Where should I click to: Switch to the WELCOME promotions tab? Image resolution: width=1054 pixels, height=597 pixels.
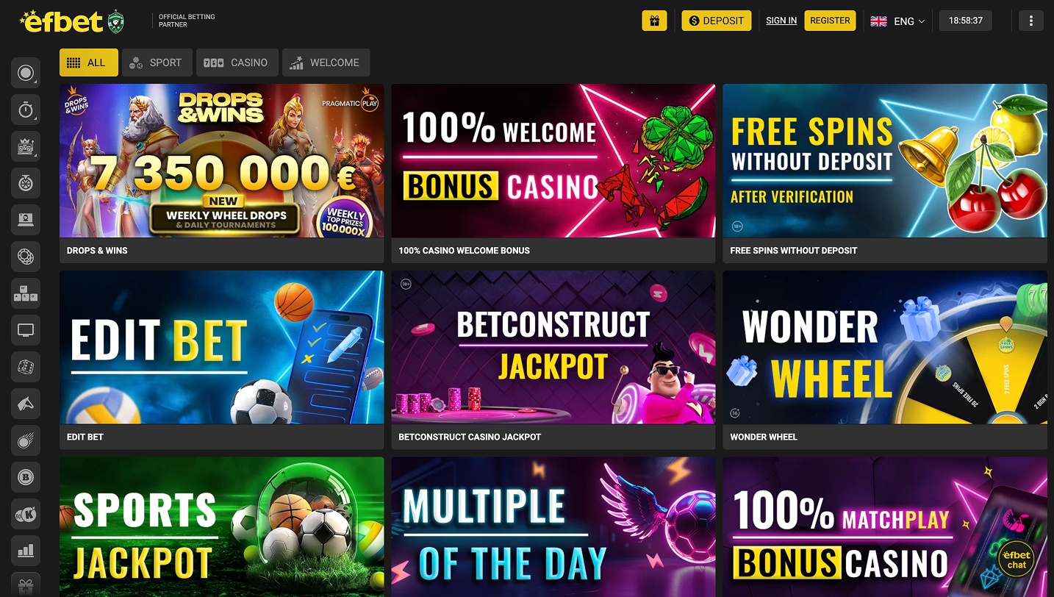326,62
